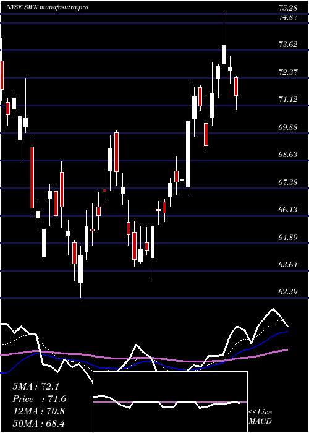Viewport: 309px width, 433px height.
Task: Select the 75.28 price level label
Action: 288,7
